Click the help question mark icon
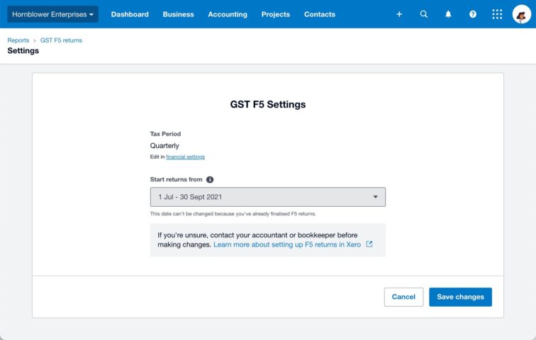536x340 pixels. (472, 14)
